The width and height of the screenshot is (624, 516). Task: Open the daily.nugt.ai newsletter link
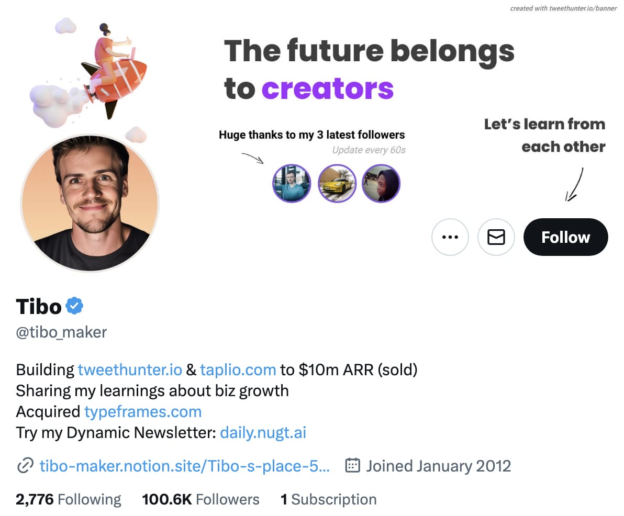pos(263,432)
